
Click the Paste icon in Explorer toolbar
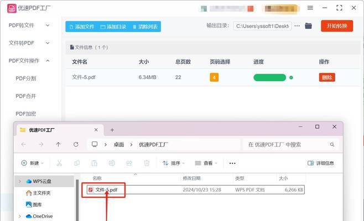94,163
